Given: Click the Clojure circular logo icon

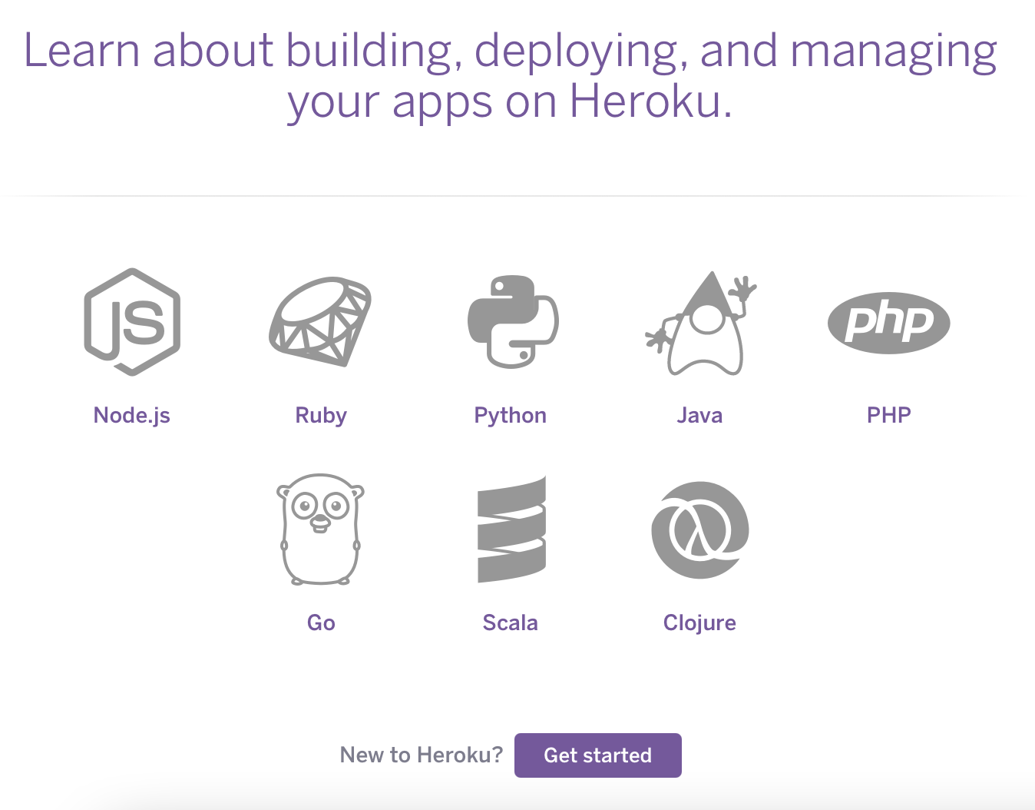Looking at the screenshot, I should (x=700, y=530).
